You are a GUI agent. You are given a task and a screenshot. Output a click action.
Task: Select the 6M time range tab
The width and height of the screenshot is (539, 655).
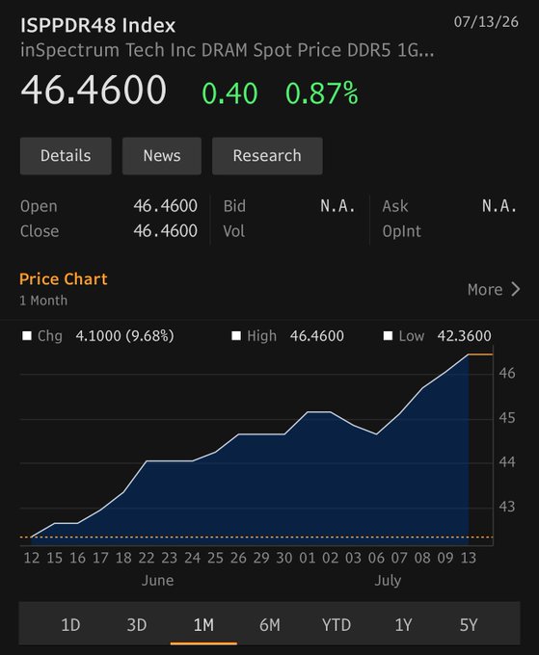(270, 625)
